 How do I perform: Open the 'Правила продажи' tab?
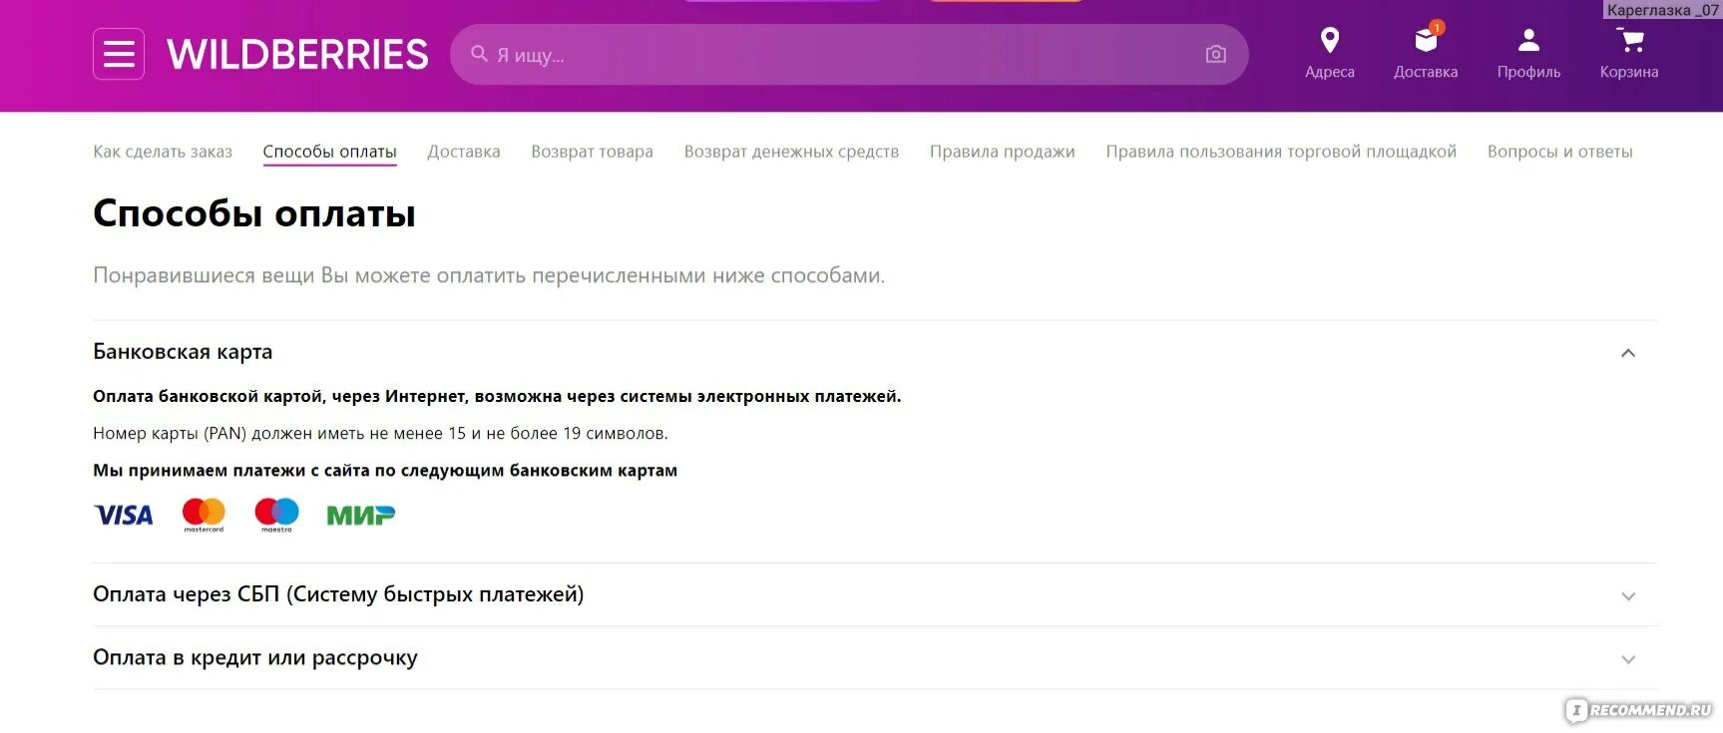(1003, 152)
